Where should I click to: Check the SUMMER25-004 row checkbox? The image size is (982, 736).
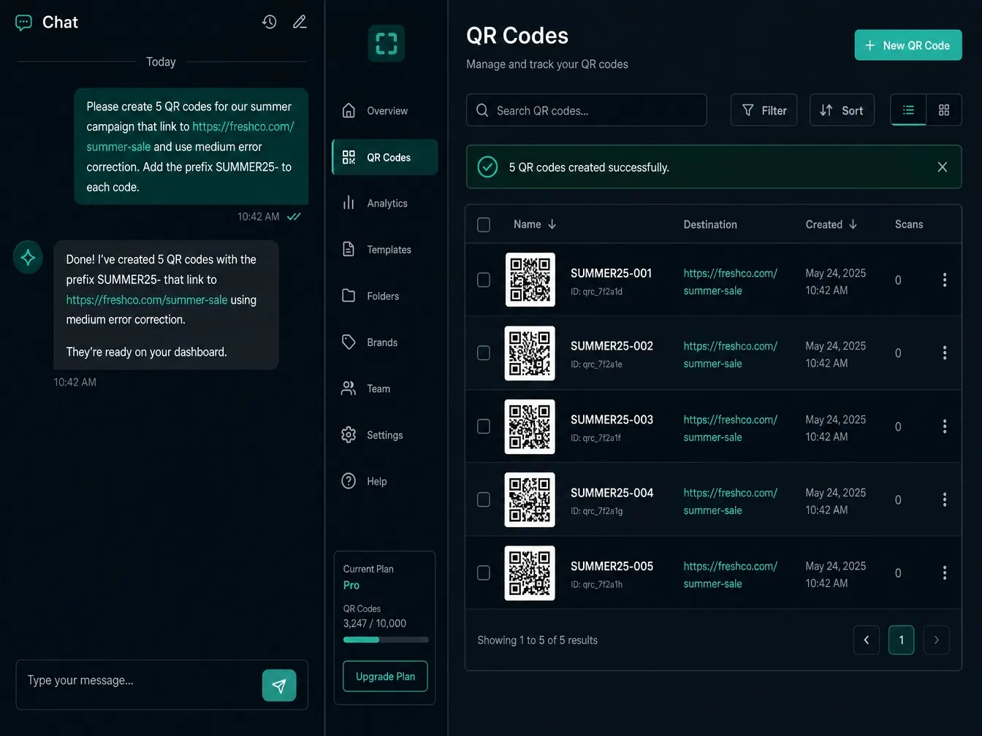coord(484,499)
